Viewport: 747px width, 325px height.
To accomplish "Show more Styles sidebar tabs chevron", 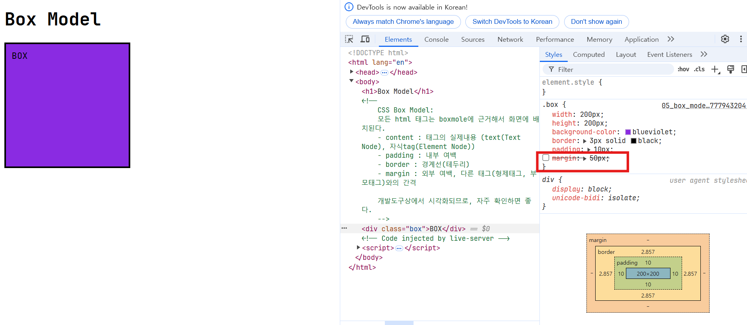I will 704,54.
